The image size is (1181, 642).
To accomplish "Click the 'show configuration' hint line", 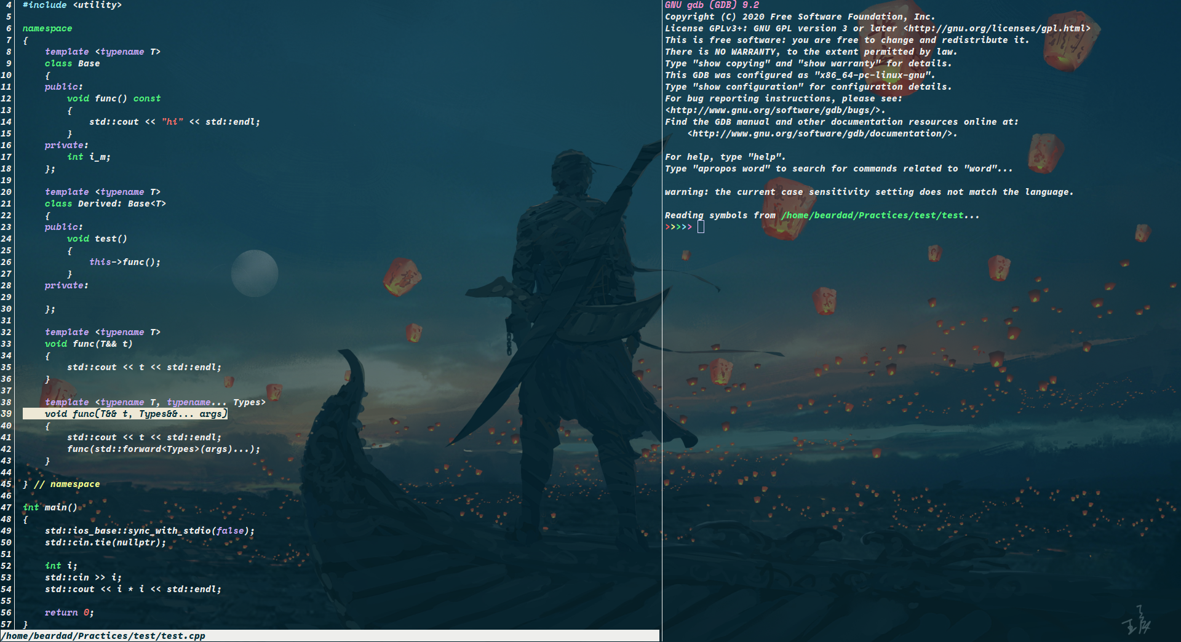I will point(808,87).
